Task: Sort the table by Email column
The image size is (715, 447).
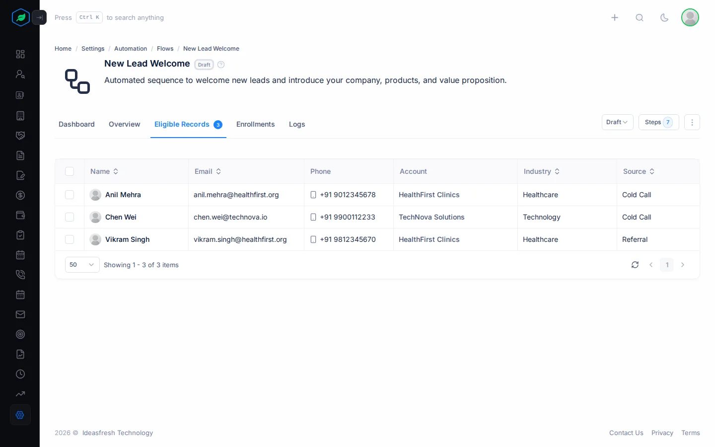Action: coord(208,171)
